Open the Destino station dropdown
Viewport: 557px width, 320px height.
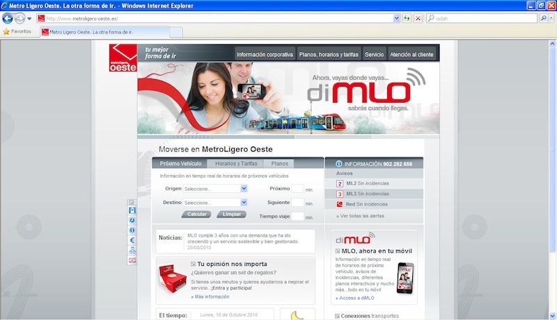244,202
